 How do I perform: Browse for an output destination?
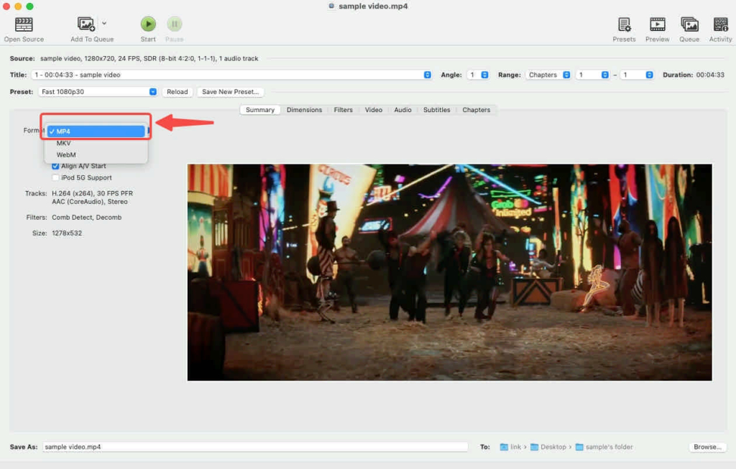(707, 446)
